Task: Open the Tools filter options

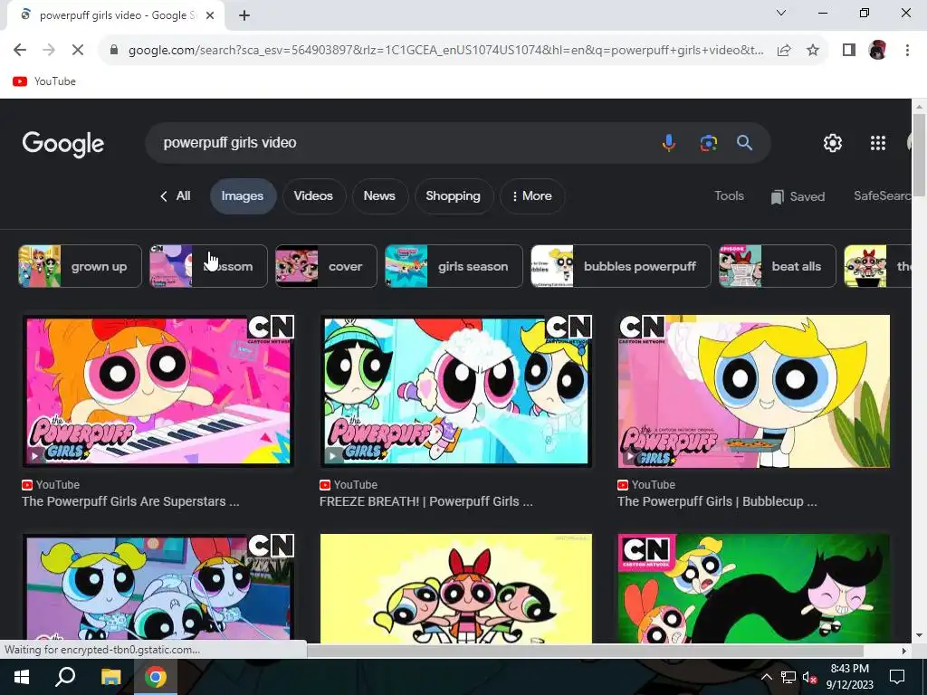Action: (x=729, y=196)
